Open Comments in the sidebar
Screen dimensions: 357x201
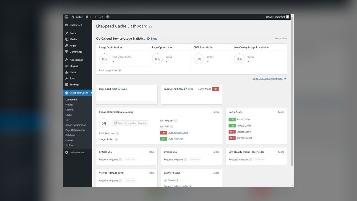pyautogui.click(x=76, y=52)
